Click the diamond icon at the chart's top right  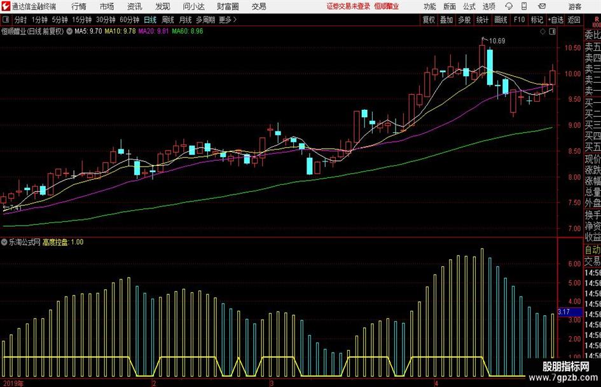coord(542,32)
